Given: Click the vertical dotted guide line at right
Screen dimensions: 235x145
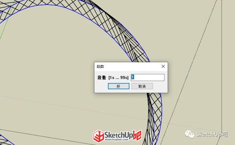Looking at the screenshot, I should click(222, 64).
